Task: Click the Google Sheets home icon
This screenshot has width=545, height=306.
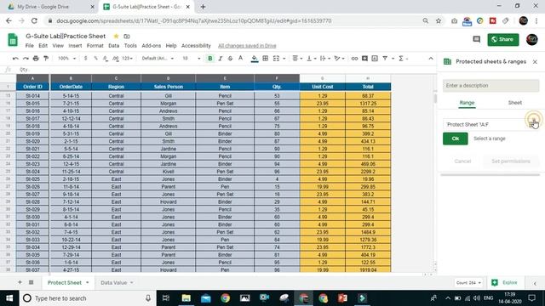Action: [13, 40]
